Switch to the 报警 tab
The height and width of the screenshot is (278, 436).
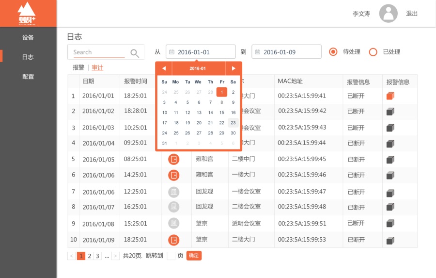click(x=78, y=68)
